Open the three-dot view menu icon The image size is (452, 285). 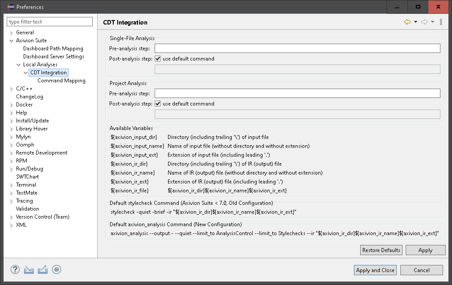(x=441, y=22)
